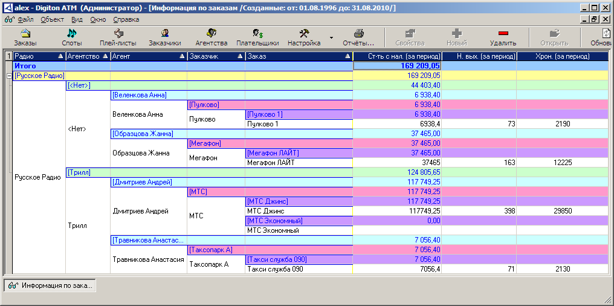Click the Обновить refresh icon
Image resolution: width=614 pixels, height=306 pixels.
606,33
